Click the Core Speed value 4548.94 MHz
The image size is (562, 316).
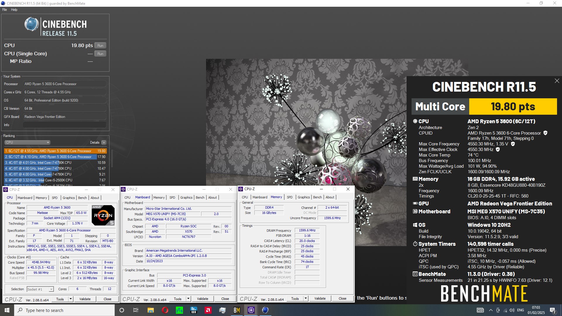click(x=41, y=262)
